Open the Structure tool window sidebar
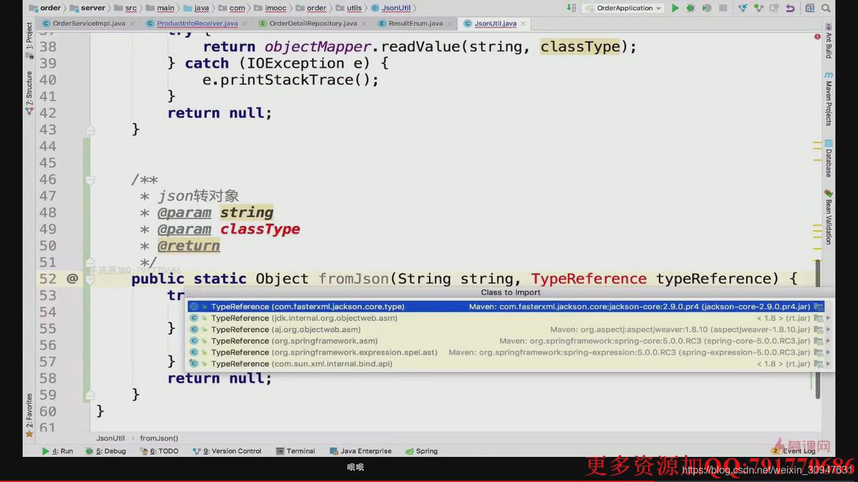The width and height of the screenshot is (858, 482). tap(29, 92)
